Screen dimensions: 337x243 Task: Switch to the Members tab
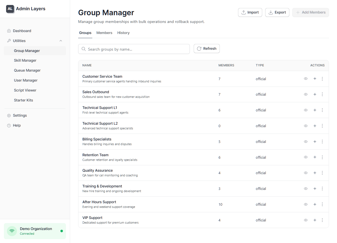104,33
